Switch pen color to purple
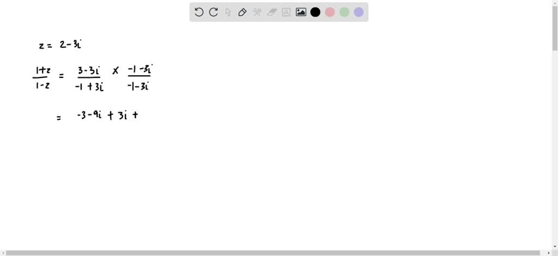Viewport: 558px width, 256px height. [359, 12]
